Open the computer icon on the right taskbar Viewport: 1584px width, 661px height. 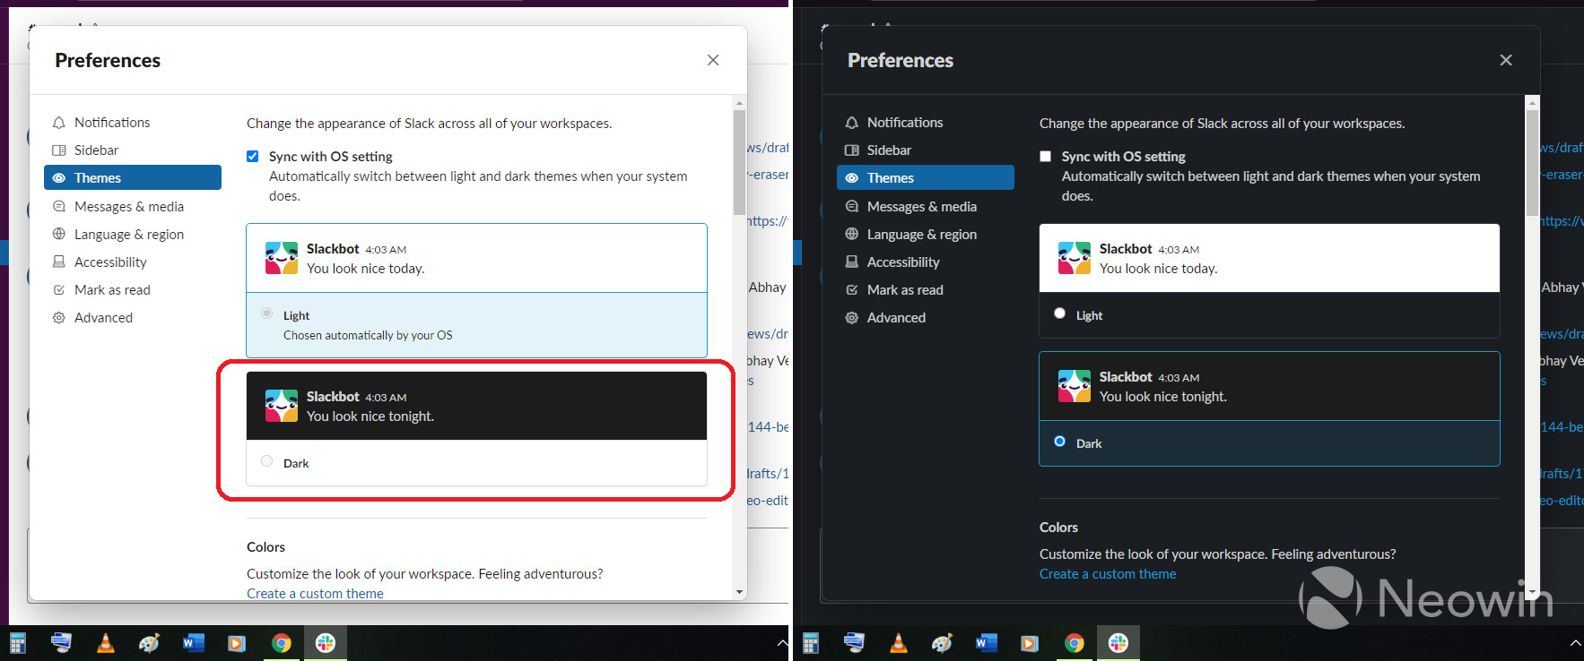854,643
